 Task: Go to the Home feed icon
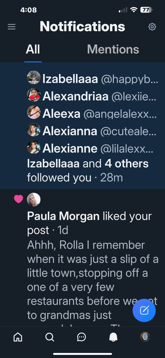tap(18, 337)
